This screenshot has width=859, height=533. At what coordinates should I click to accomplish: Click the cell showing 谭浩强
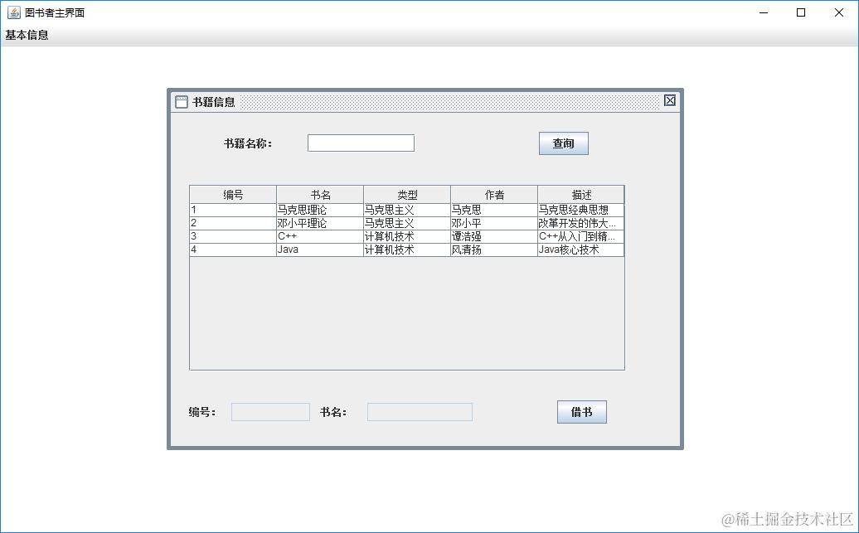tap(494, 236)
